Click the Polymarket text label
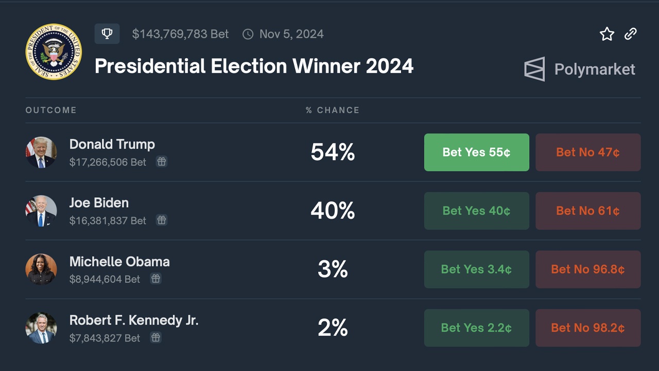659x371 pixels. (595, 69)
